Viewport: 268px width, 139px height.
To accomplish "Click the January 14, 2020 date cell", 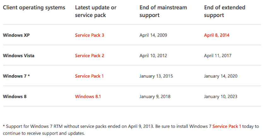I will (221, 76).
